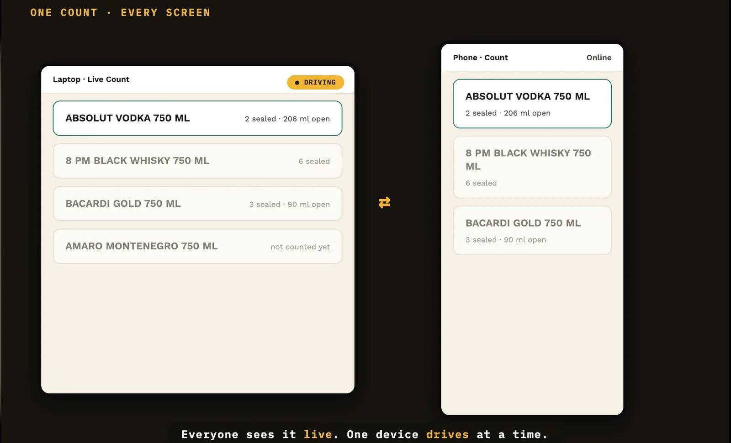Click the Online status on Phone header
The image size is (731, 443).
click(599, 58)
